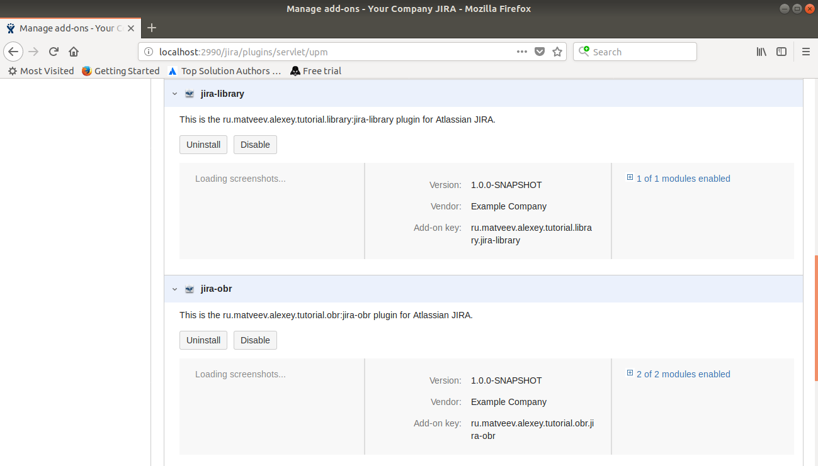Open the Page Actions ellipsis icon
Screen dimensions: 818x466
[522, 52]
